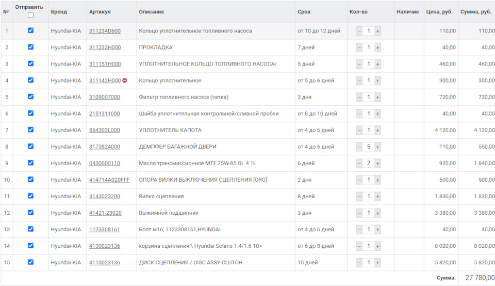Increase quantity for ДЕМПФЕР БАГАЖНОЙ ДВЕРИ
495x286 pixels.
tap(377, 147)
